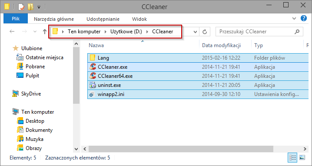This screenshot has width=312, height=166.
Task: Expand the ribbon with the chevron
Action: (294, 19)
